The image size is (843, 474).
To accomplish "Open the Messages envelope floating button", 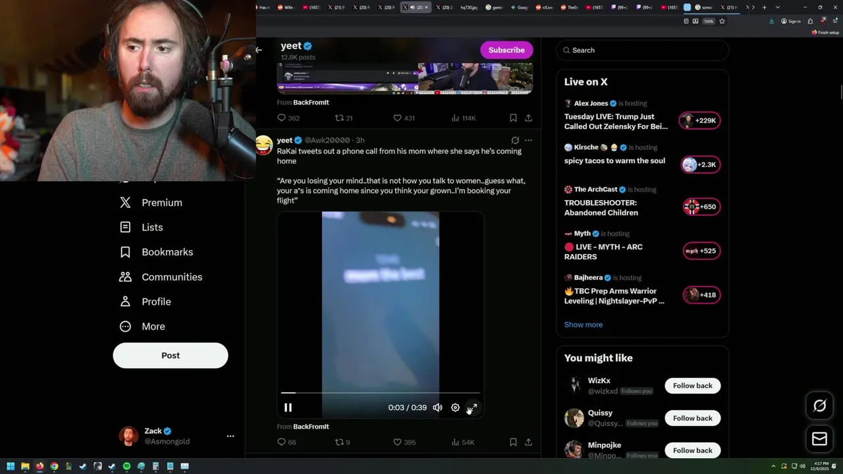I will (x=820, y=439).
